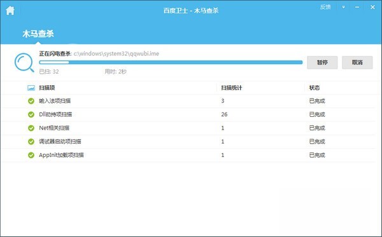Viewport: 382px width, 237px height.
Task: Click green check icon for 输入法项扫描
Action: (x=31, y=101)
